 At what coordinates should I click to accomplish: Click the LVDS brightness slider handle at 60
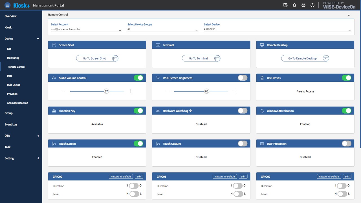pyautogui.click(x=206, y=91)
